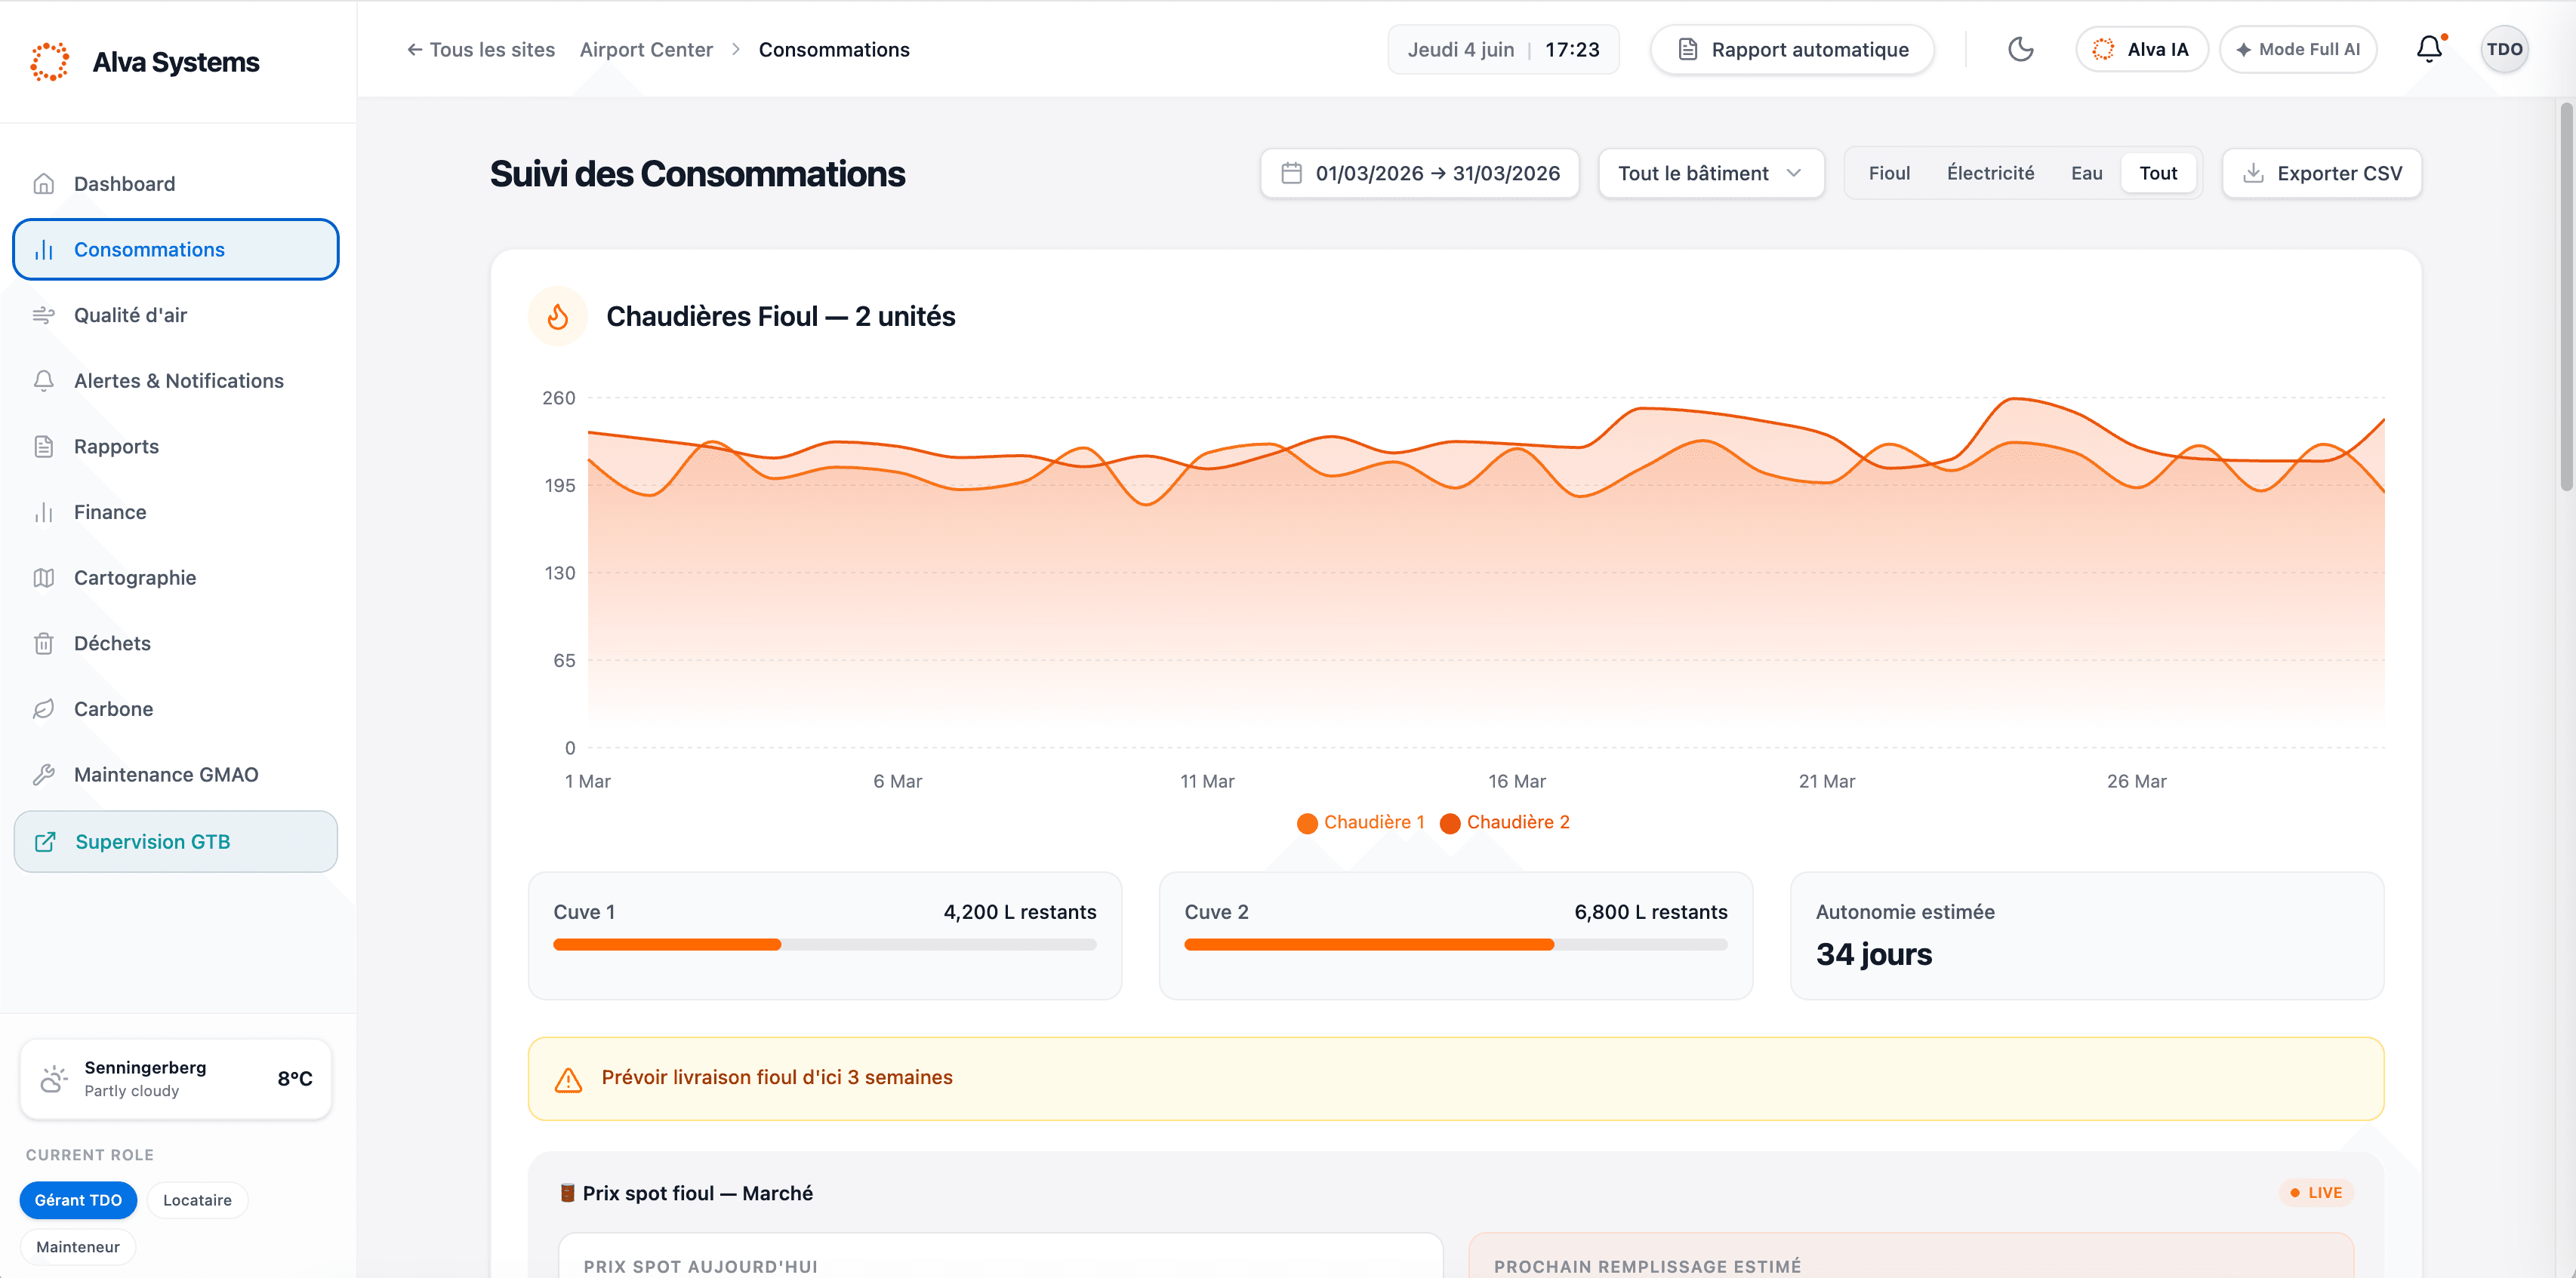Click the download icon on Exporter CSV

tap(2253, 174)
